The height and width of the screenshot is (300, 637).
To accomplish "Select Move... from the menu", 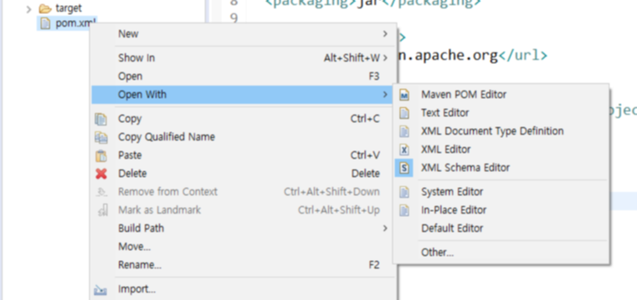I will pos(243,247).
